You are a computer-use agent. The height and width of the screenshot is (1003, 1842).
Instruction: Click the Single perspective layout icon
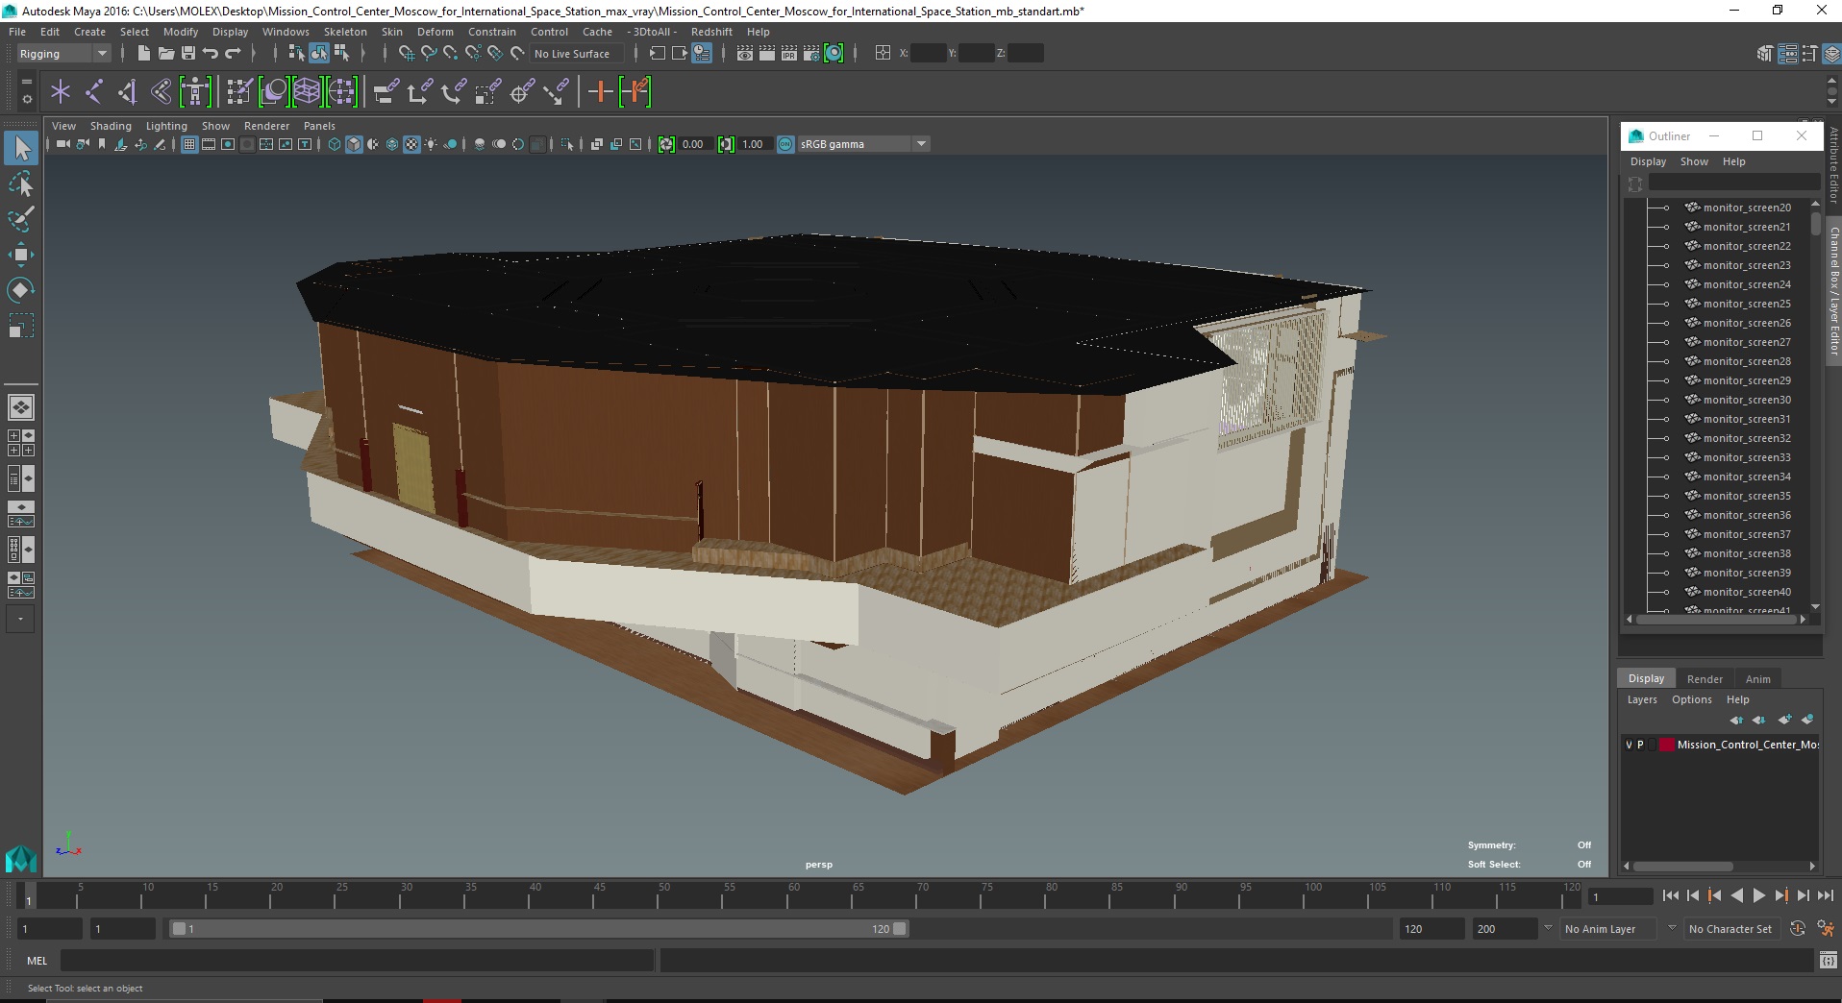(x=20, y=407)
